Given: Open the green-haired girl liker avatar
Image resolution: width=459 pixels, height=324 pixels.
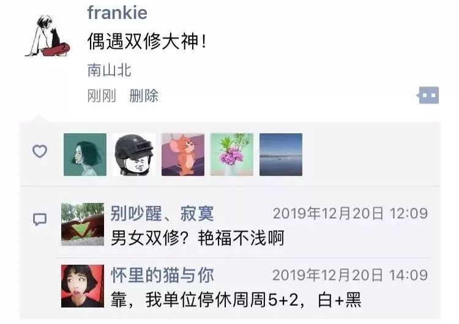Looking at the screenshot, I should coord(85,155).
